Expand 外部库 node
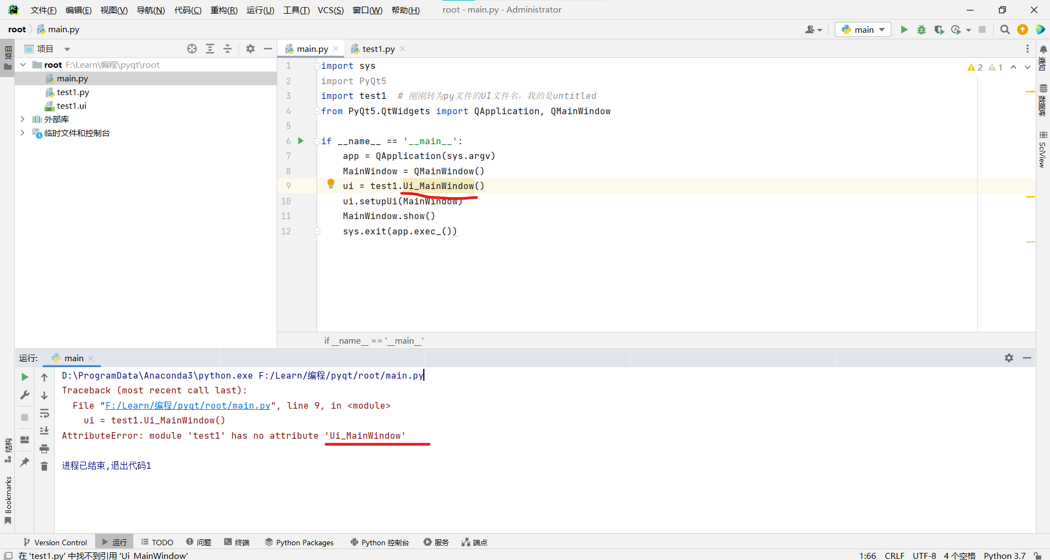The image size is (1050, 560). pyautogui.click(x=22, y=119)
